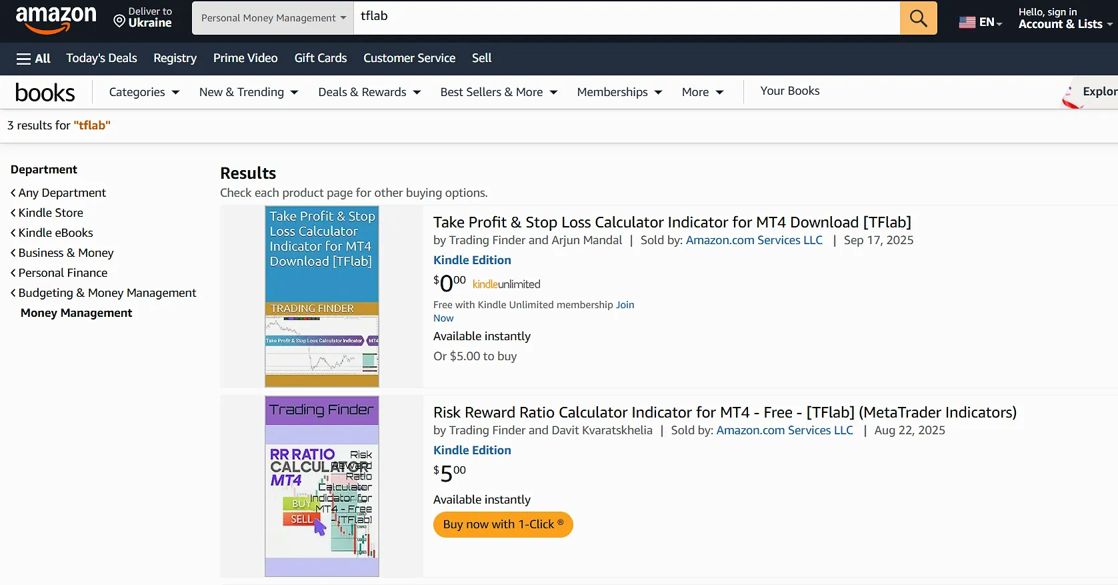Open Take Profit & Stop Loss Calculator title
1118x585 pixels.
tap(671, 222)
